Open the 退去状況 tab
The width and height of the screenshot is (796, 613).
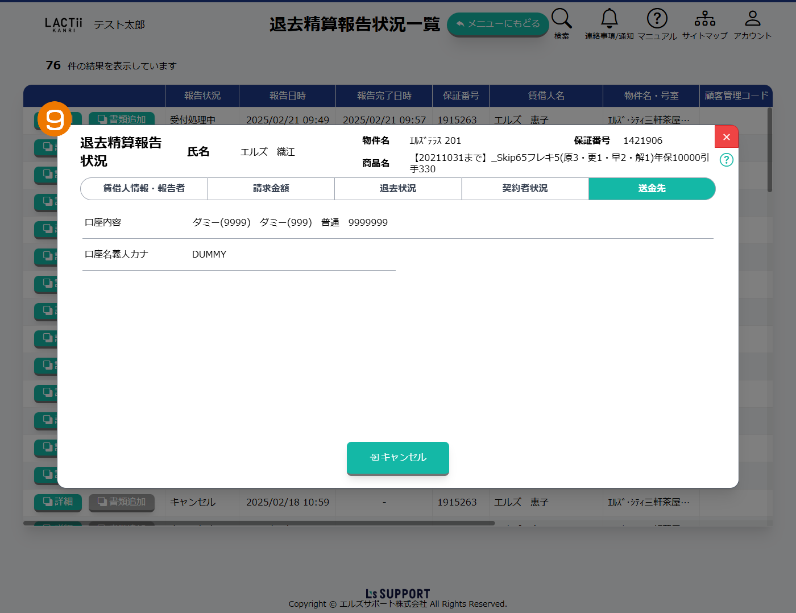tap(398, 189)
